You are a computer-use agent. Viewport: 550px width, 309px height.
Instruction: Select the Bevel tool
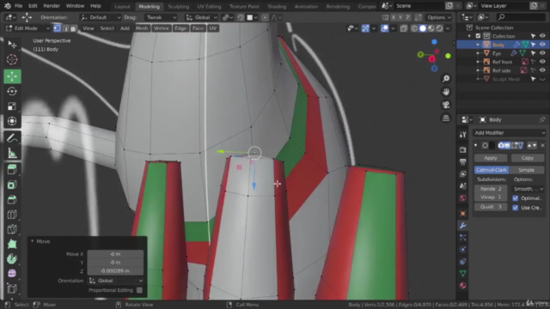(x=12, y=200)
